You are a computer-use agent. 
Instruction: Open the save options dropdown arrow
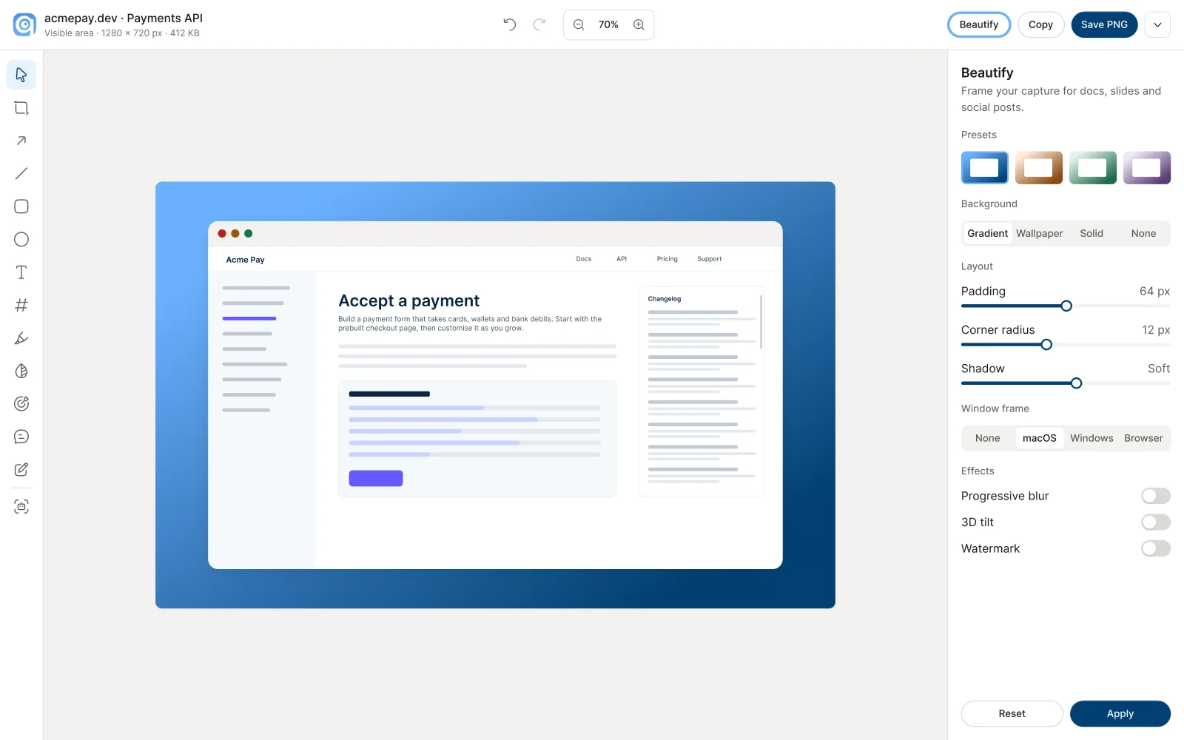point(1157,24)
